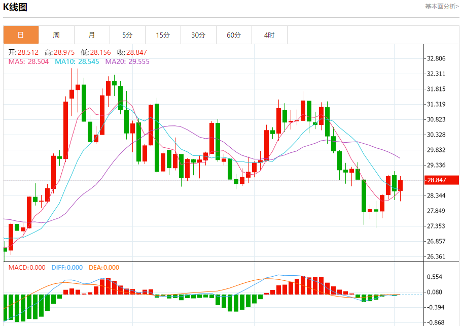Click the 29.336 axis label
The width and height of the screenshot is (461, 326).
pyautogui.click(x=436, y=165)
